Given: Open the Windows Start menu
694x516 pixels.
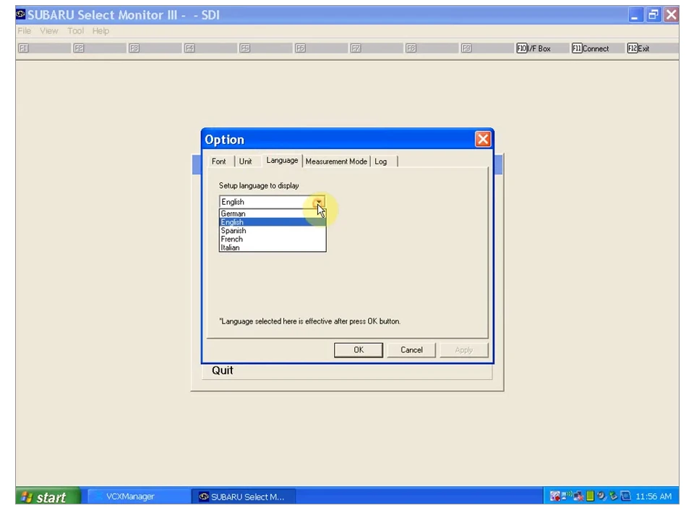Looking at the screenshot, I should coord(48,496).
